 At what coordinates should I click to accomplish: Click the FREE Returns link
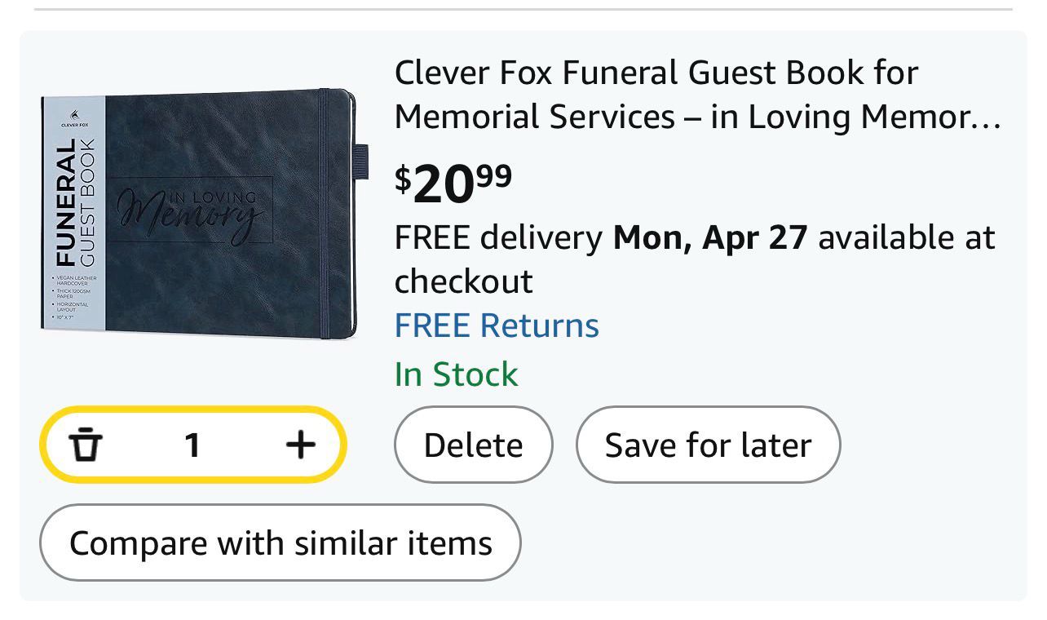pyautogui.click(x=497, y=325)
